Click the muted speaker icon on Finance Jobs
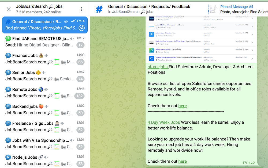Screen dimensions: 268x168 coord(46,56)
